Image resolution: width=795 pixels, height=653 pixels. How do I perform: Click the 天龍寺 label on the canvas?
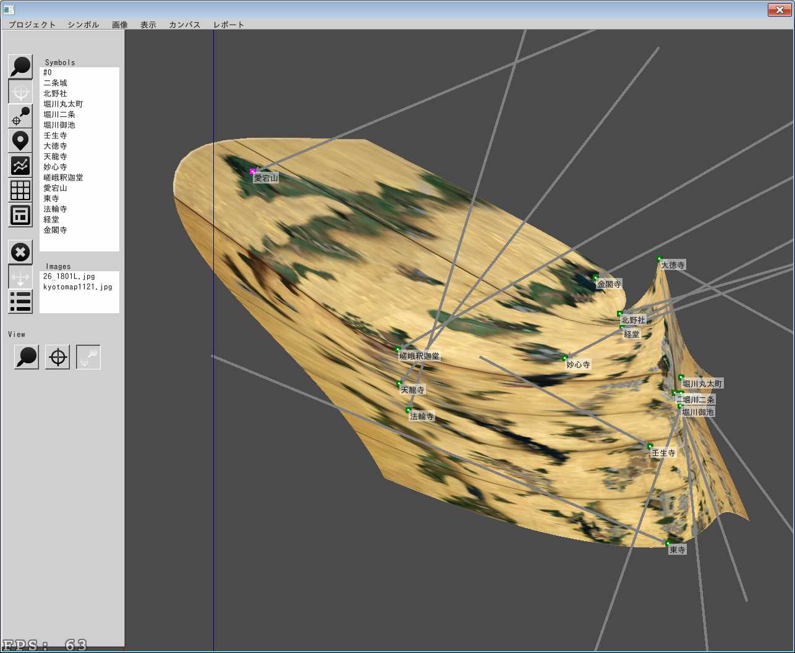[x=413, y=390]
